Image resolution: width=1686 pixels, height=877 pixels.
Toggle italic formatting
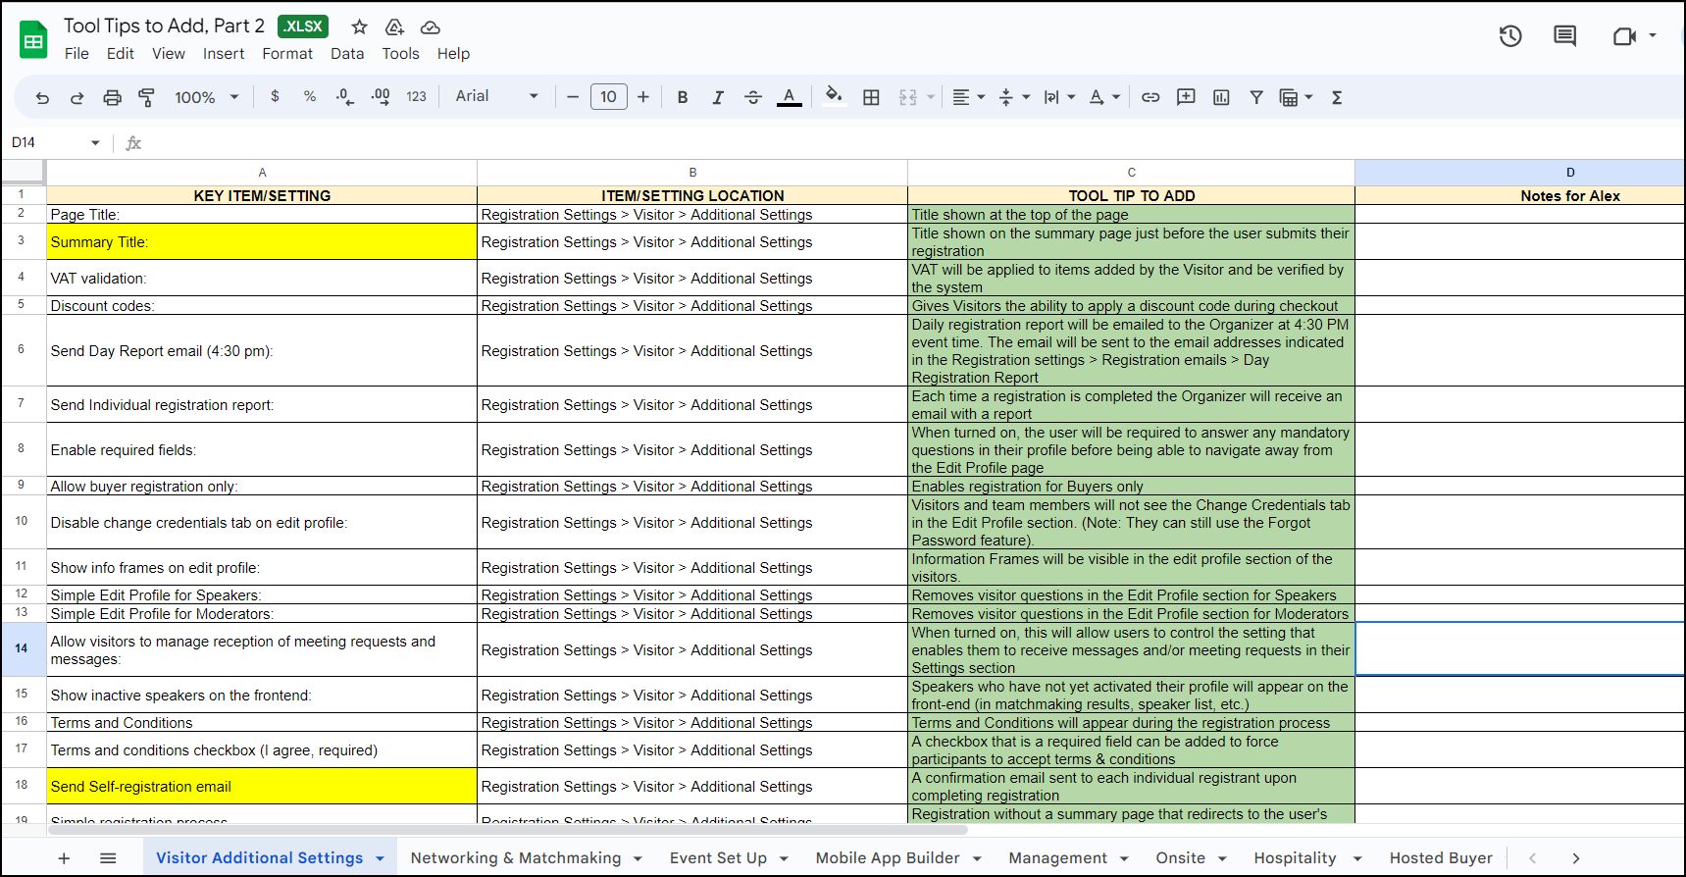718,97
